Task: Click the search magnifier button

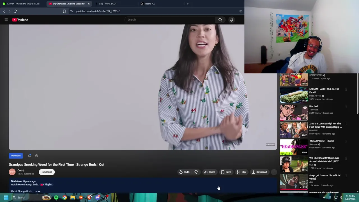Action: (x=220, y=20)
